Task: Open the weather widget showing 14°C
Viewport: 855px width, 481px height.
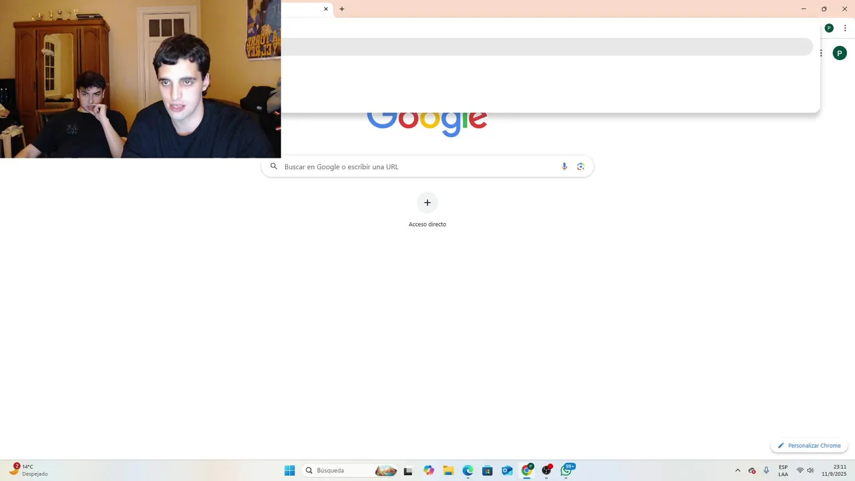Action: coord(29,470)
